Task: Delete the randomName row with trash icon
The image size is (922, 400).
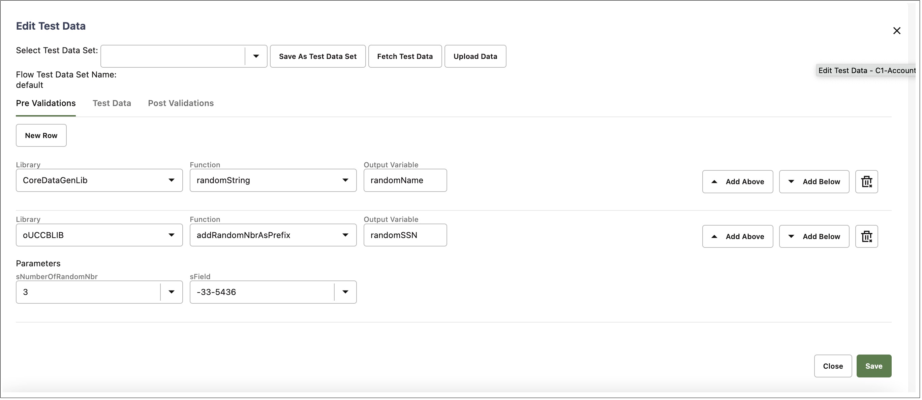Action: [866, 181]
